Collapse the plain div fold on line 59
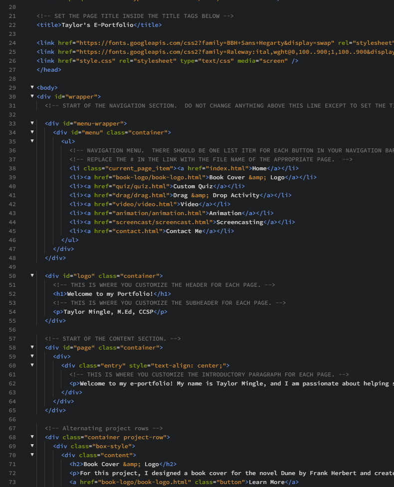The width and height of the screenshot is (394, 487). tap(32, 356)
